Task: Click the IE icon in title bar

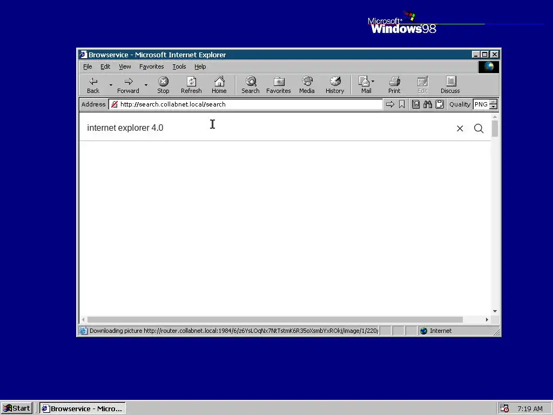Action: (83, 55)
